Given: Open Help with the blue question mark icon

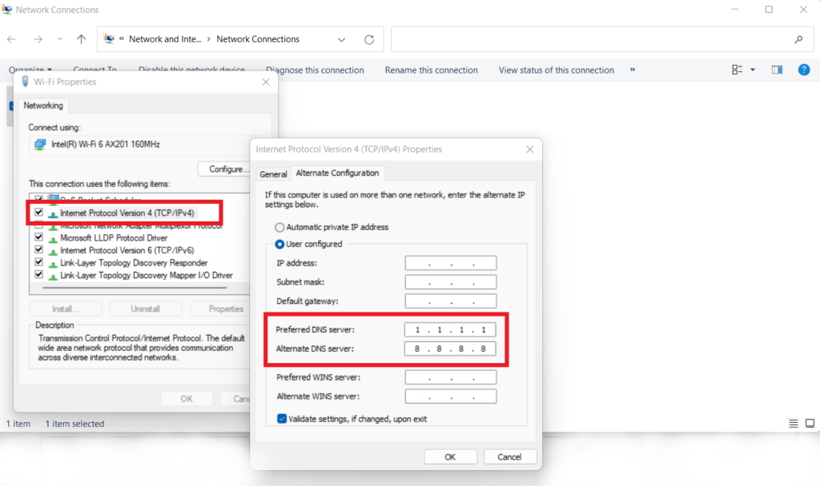Looking at the screenshot, I should (804, 70).
